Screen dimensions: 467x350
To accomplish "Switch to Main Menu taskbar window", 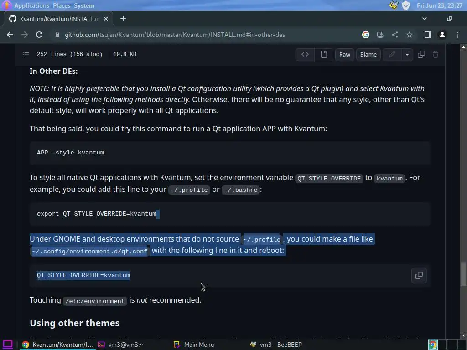I will click(x=194, y=345).
